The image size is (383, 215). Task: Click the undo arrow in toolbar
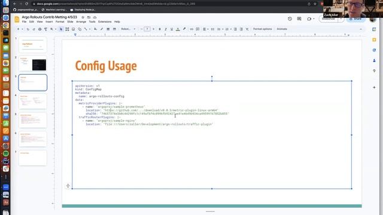[x=28, y=29]
